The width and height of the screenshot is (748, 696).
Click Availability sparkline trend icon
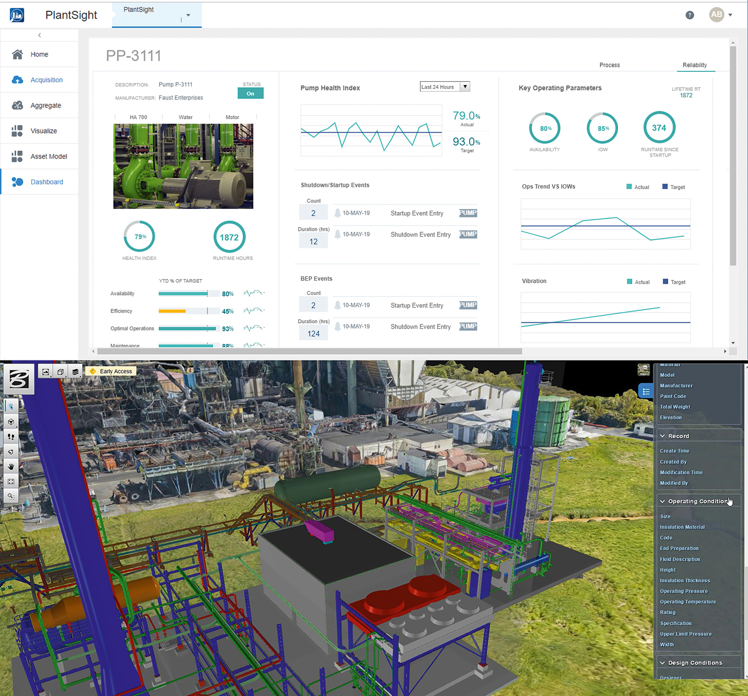(254, 293)
